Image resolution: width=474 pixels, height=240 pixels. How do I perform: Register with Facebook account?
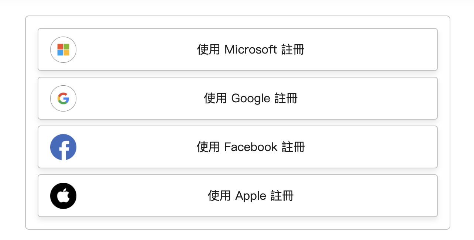[x=250, y=147]
